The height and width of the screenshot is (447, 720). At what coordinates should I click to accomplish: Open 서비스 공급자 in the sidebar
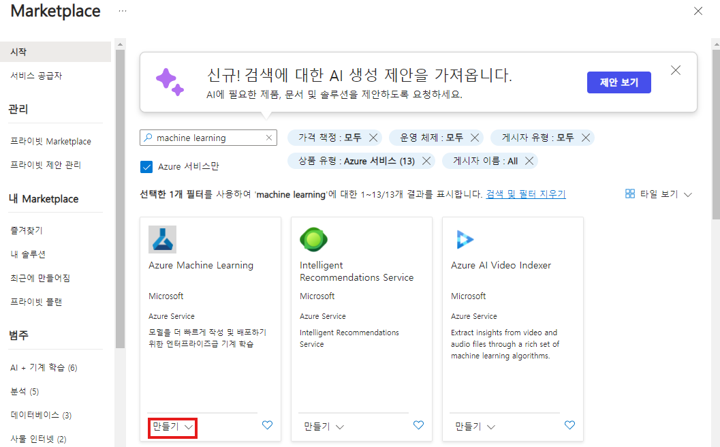pos(36,76)
